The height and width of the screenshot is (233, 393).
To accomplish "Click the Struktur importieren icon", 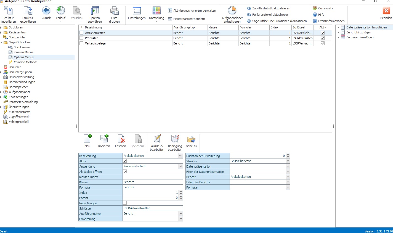I will (x=8, y=11).
